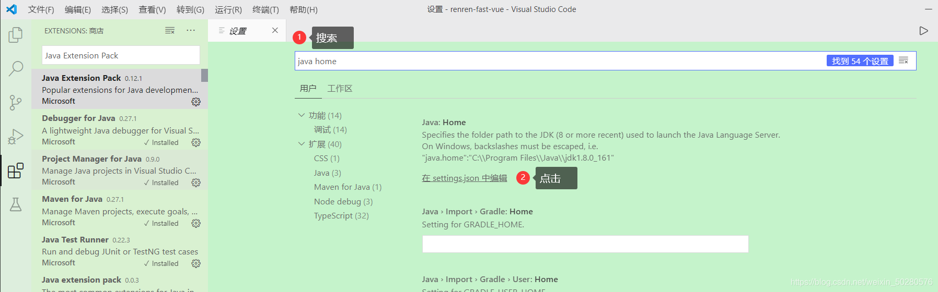Open the 转到(G) menu
938x292 pixels.
(190, 9)
